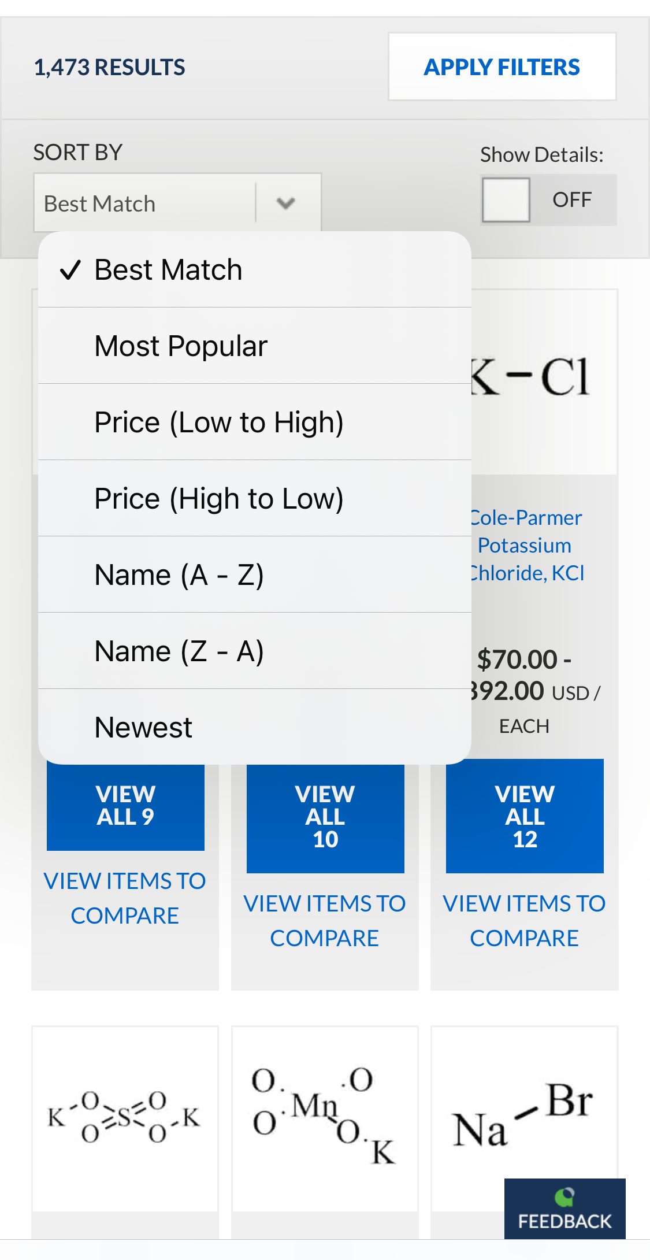The width and height of the screenshot is (650, 1260).
Task: Click the potassium permanganate structure thumbnail
Action: [x=324, y=1114]
